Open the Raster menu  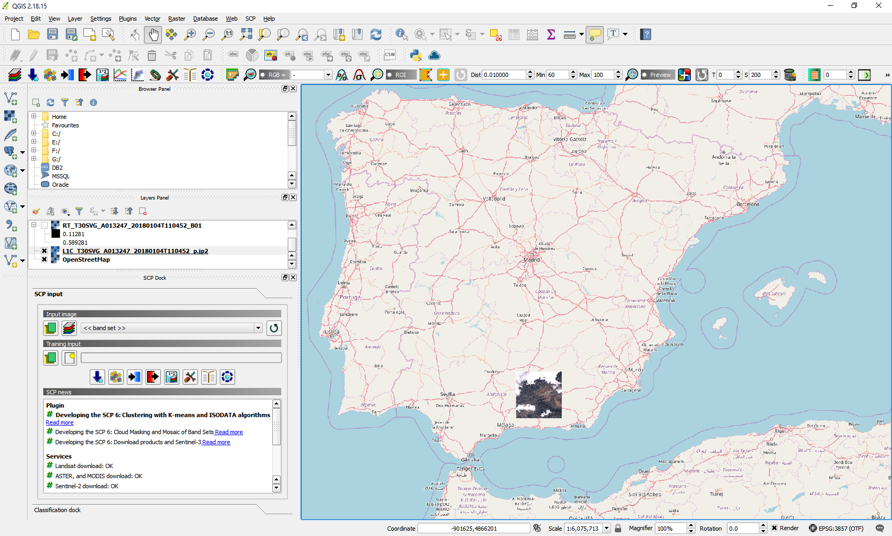176,19
